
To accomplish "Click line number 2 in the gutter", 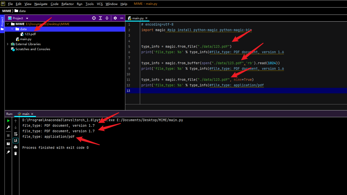I will [129, 30].
